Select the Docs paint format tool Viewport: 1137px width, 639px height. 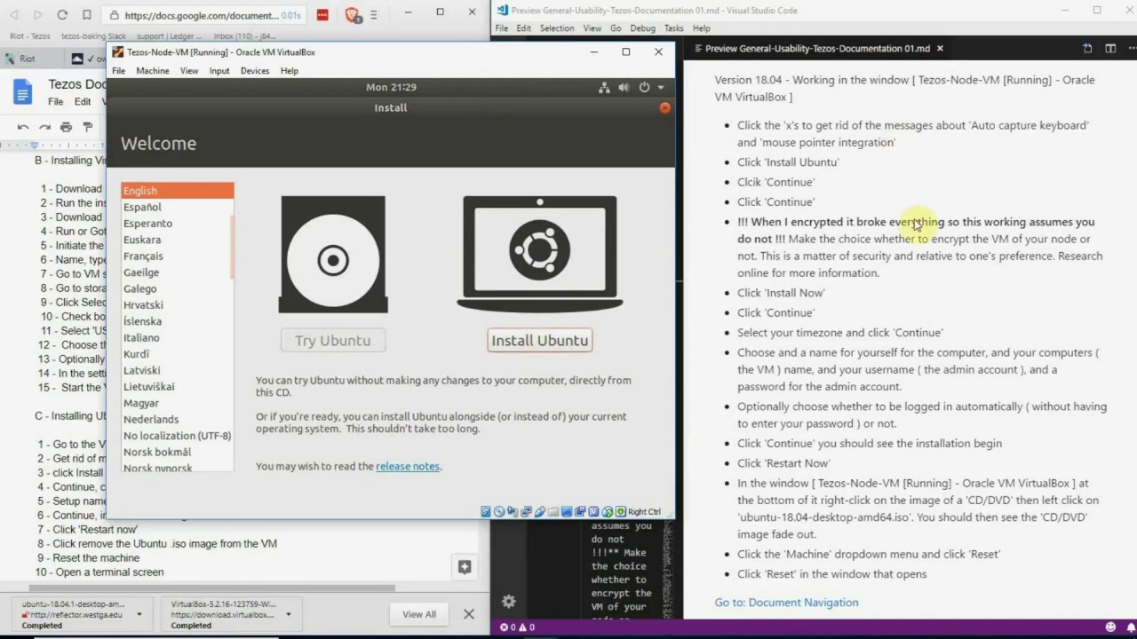point(87,127)
